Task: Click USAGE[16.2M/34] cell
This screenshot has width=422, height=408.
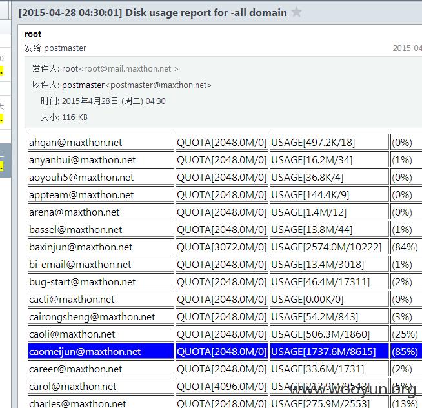Action: click(x=330, y=159)
